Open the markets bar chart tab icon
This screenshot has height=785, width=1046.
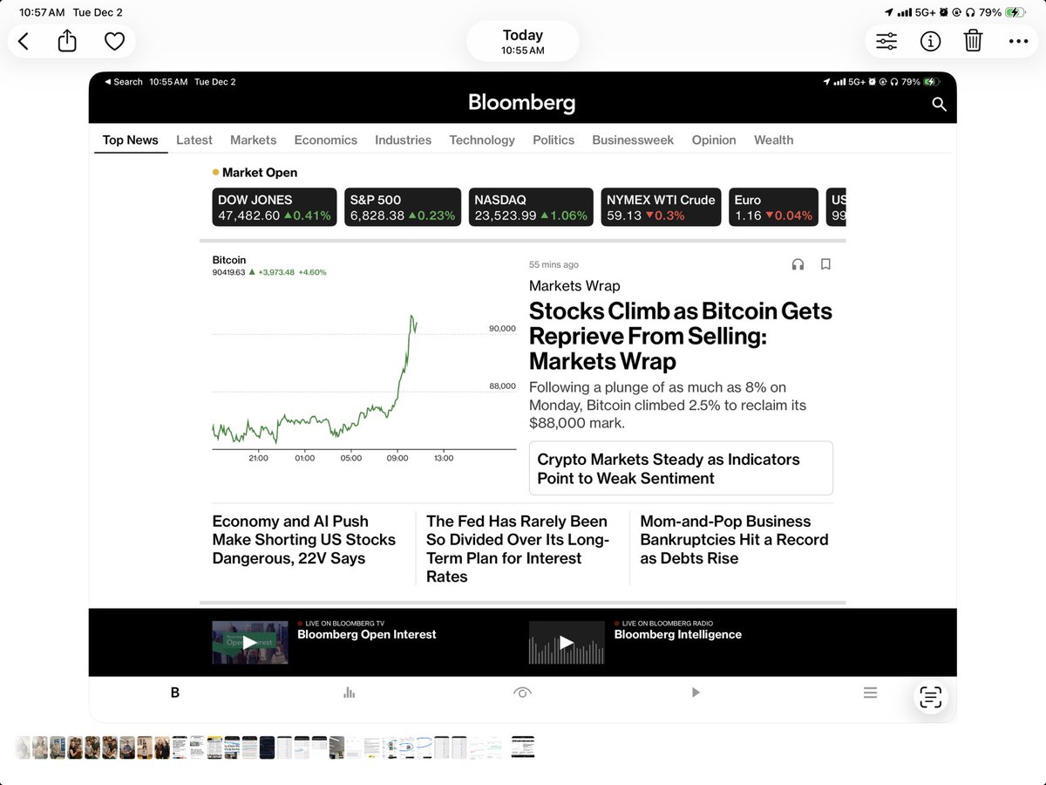click(350, 693)
